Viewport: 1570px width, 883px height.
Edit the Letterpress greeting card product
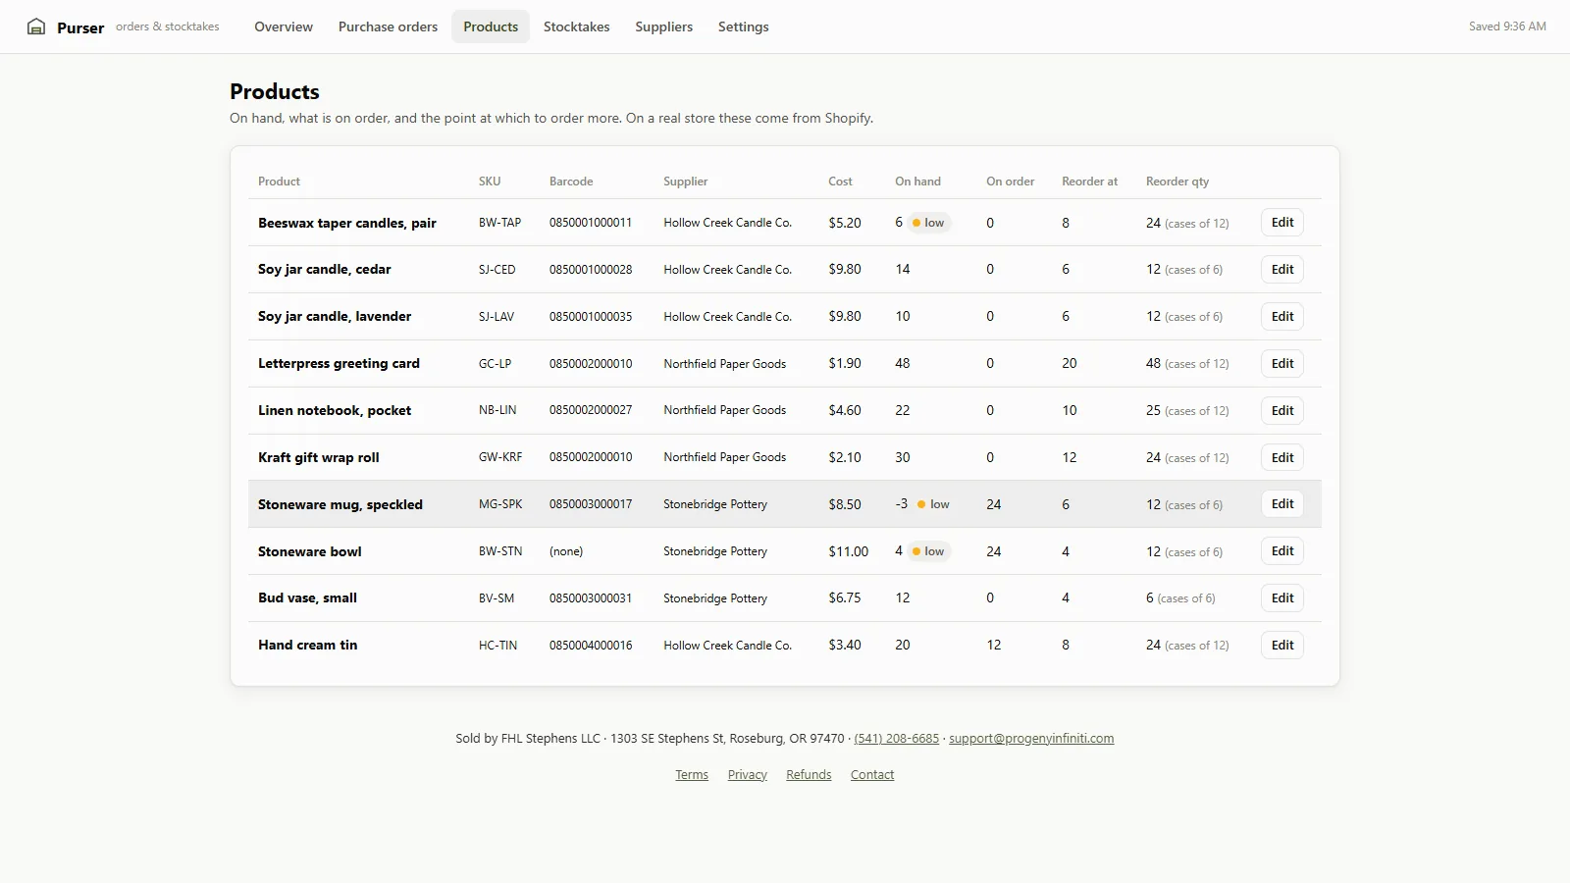pos(1282,364)
